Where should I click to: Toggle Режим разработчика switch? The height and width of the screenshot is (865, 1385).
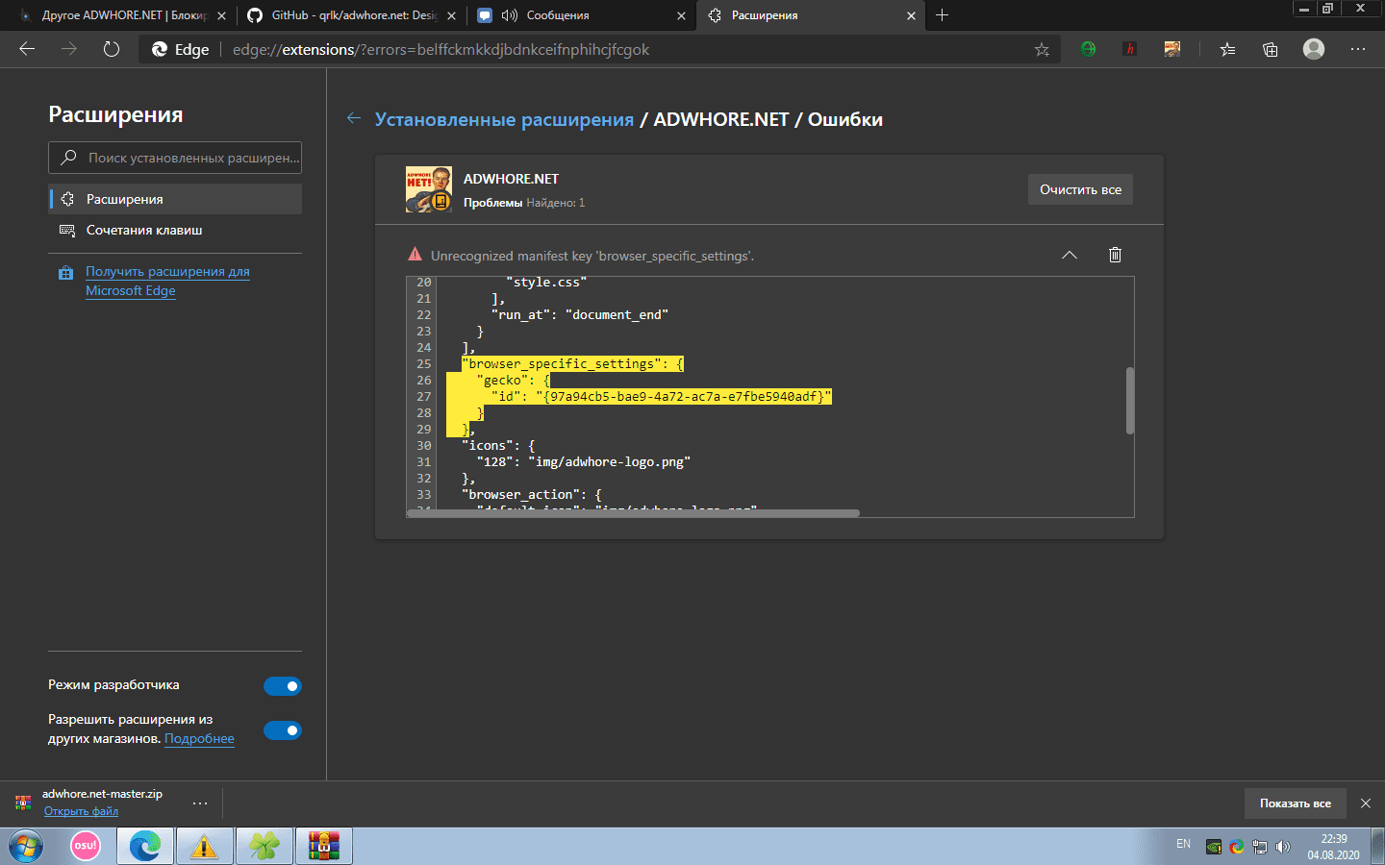click(283, 685)
